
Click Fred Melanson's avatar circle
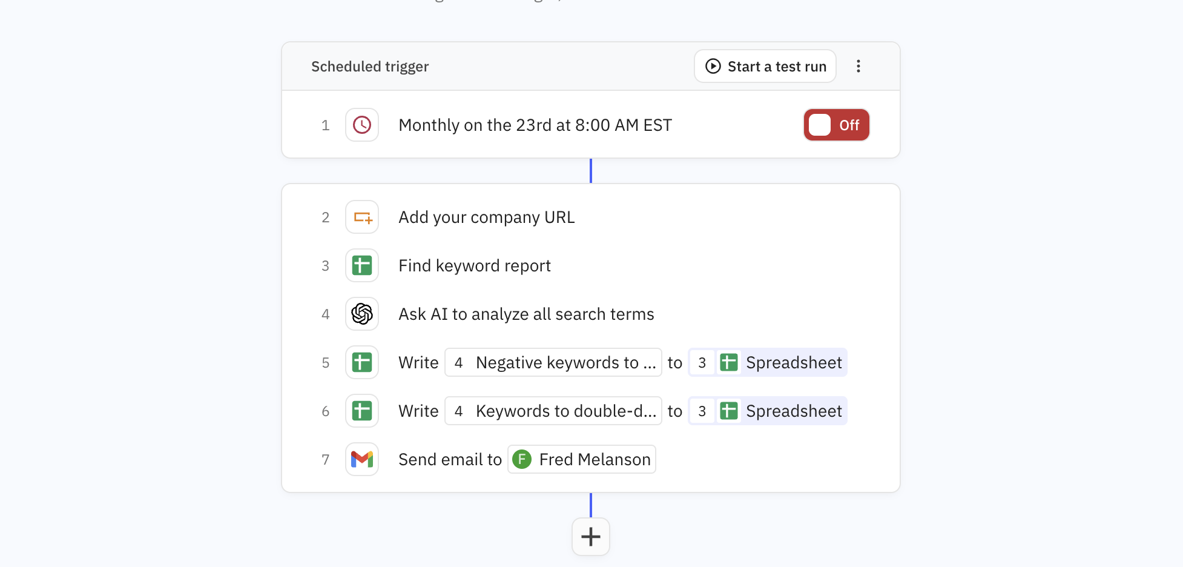(522, 459)
